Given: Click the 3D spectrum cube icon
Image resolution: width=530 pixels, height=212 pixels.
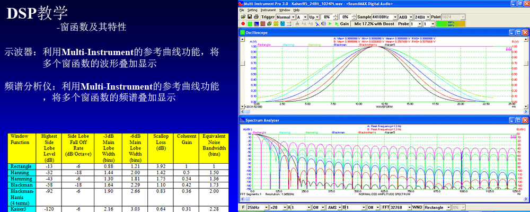Looking at the screenshot, I should [x=269, y=24].
